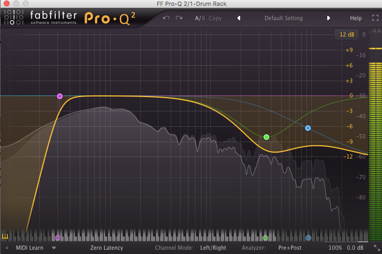Change Channel Mode Left/Right setting

click(x=213, y=248)
